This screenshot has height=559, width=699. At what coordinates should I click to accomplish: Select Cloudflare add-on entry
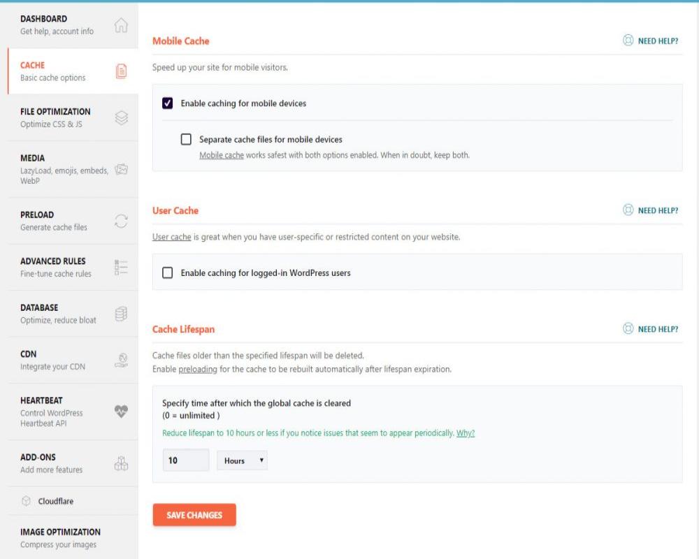[x=73, y=500]
